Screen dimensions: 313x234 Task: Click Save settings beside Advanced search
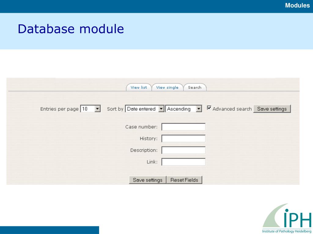click(272, 109)
